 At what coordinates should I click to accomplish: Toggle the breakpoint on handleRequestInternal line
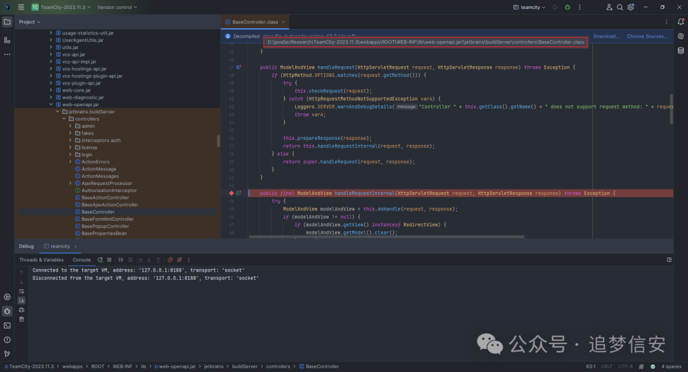pos(231,193)
